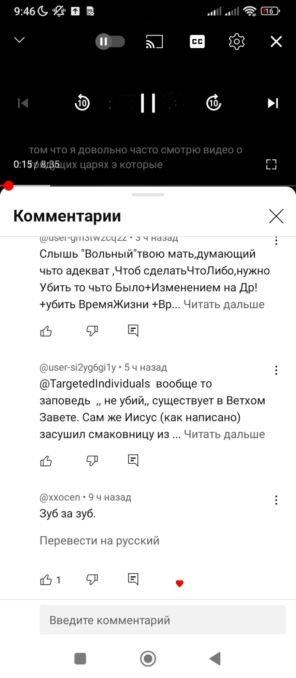
Task: Toggle the autoplay switch
Action: click(110, 41)
